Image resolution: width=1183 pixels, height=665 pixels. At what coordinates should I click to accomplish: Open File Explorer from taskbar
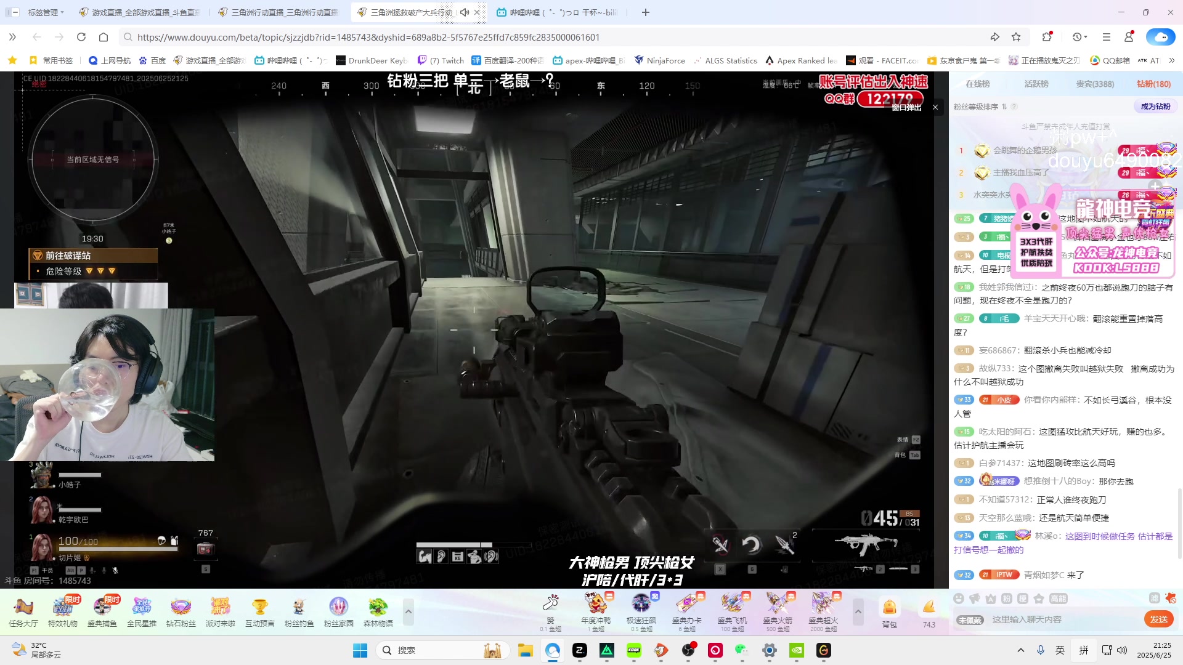[525, 650]
